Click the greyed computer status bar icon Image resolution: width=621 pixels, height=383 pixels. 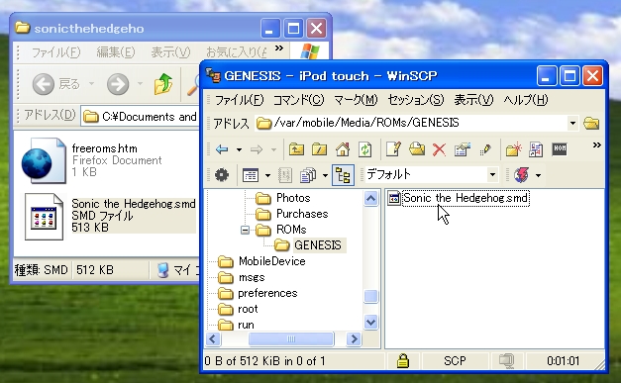pos(506,360)
